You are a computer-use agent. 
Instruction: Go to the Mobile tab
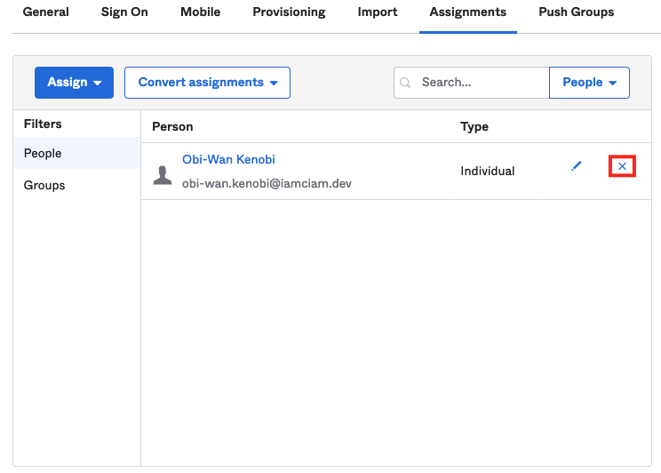(200, 12)
